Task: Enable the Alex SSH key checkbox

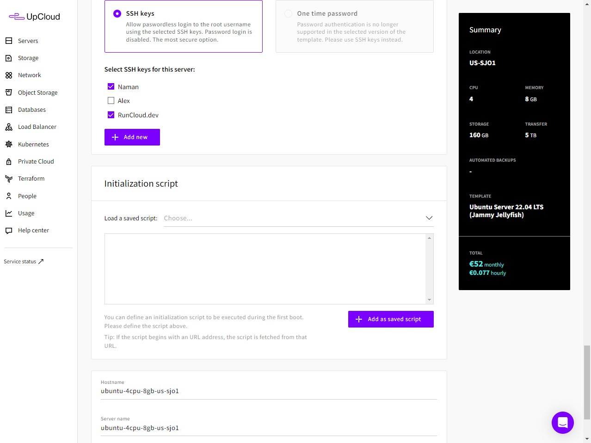Action: (x=111, y=101)
